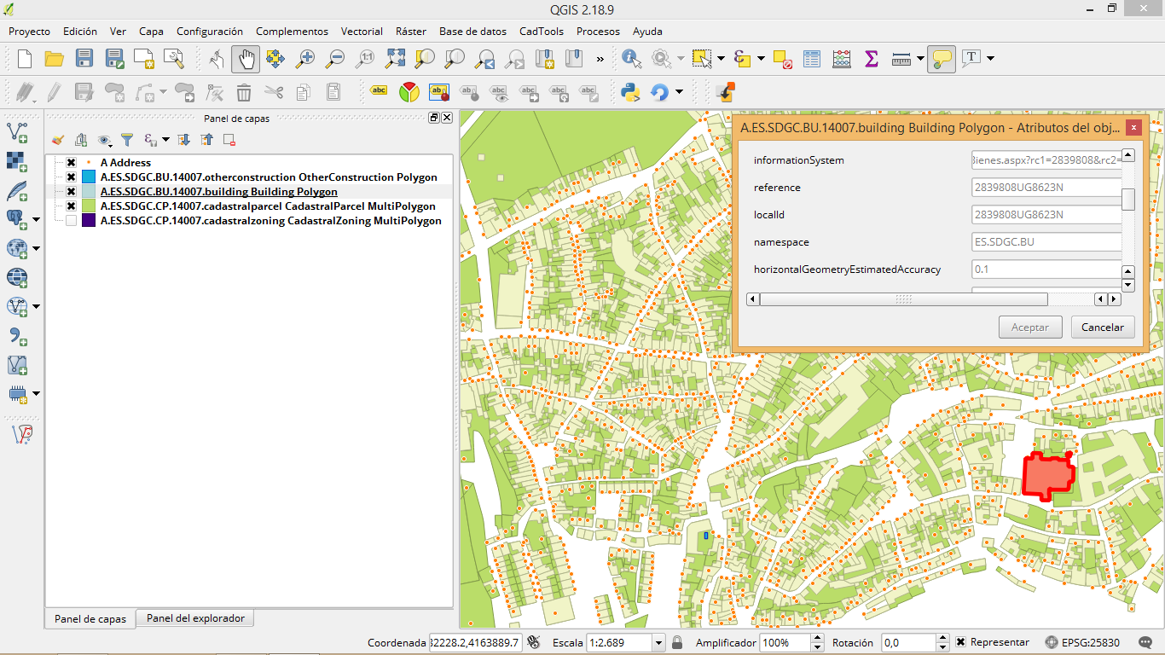1165x655 pixels.
Task: Open the attribute table icon
Action: pyautogui.click(x=812, y=59)
